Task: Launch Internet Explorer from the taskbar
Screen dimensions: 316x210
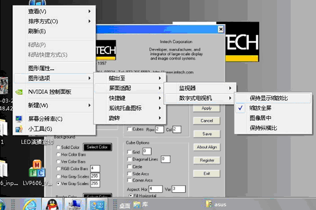Action: 30,205
